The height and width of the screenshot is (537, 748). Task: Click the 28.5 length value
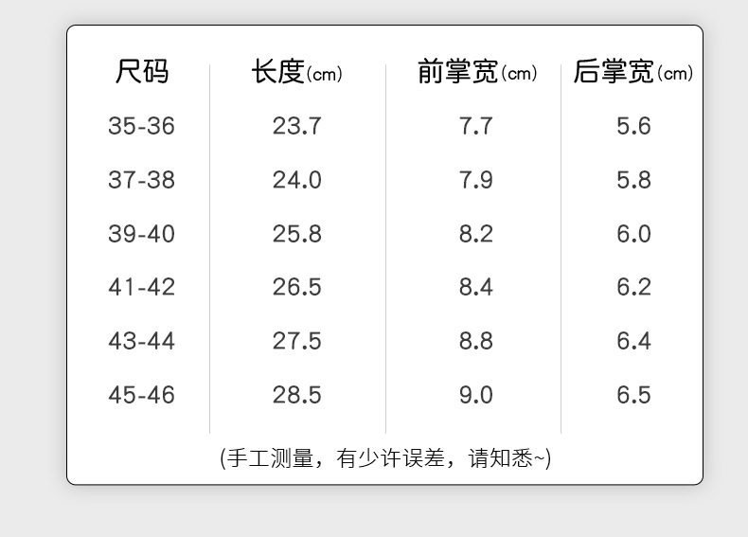tap(296, 395)
